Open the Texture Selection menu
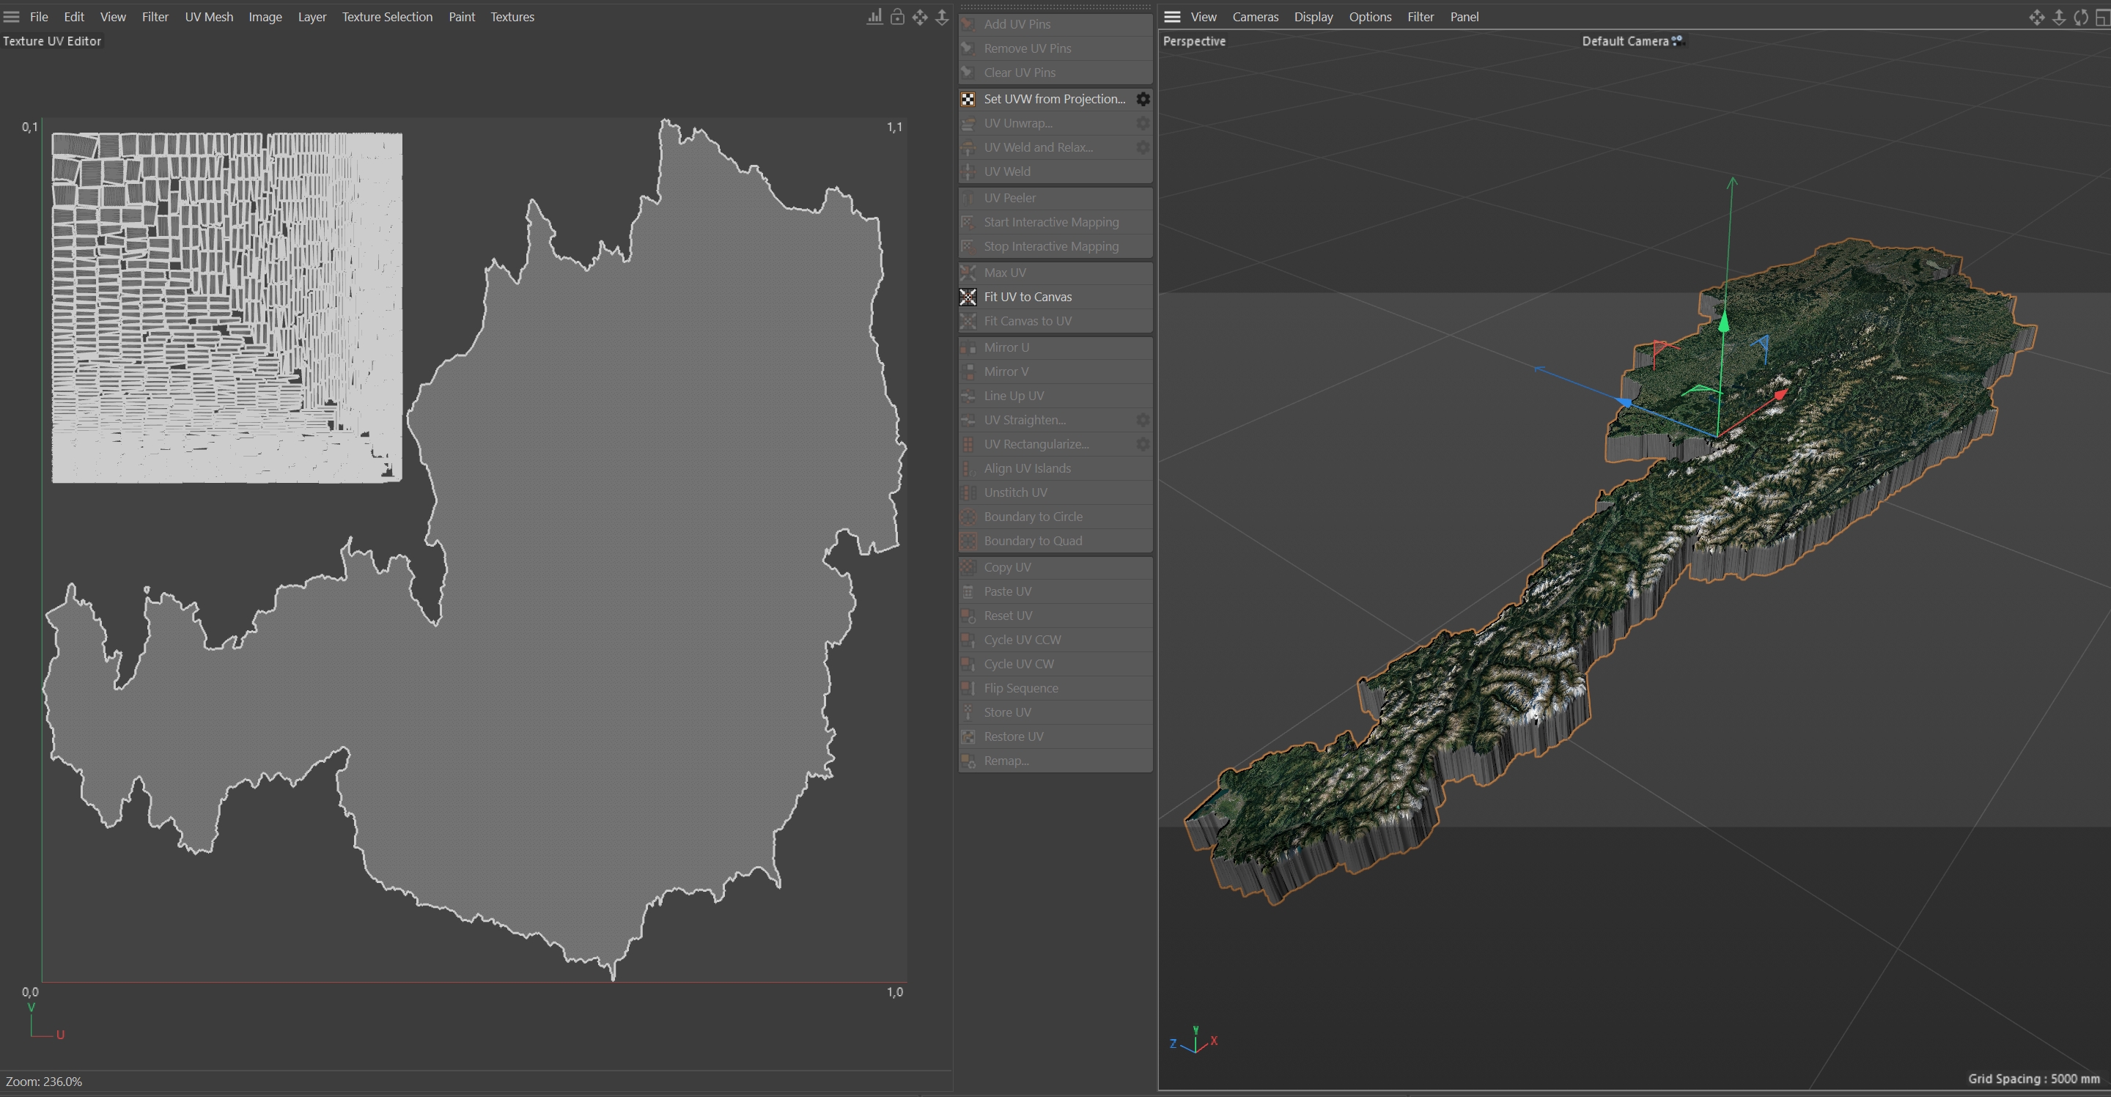This screenshot has height=1097, width=2111. [387, 16]
